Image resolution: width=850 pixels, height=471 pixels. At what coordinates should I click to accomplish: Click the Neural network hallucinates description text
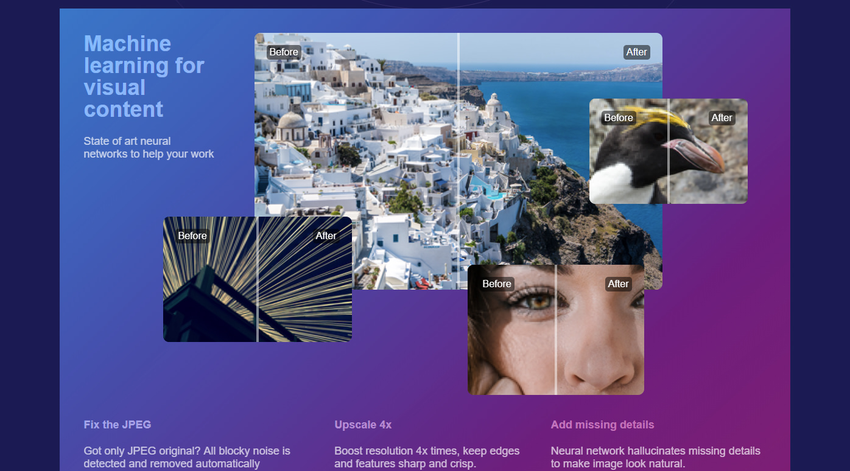point(655,457)
